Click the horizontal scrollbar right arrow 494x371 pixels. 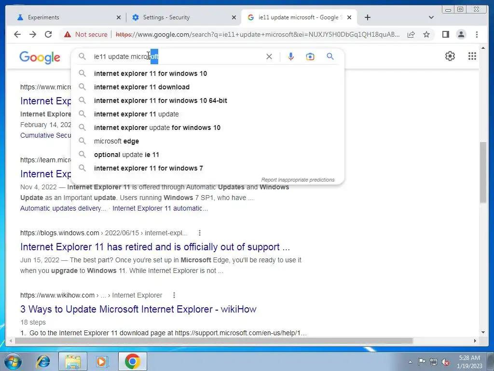click(475, 341)
